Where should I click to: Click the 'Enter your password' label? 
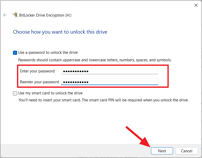[37, 71]
